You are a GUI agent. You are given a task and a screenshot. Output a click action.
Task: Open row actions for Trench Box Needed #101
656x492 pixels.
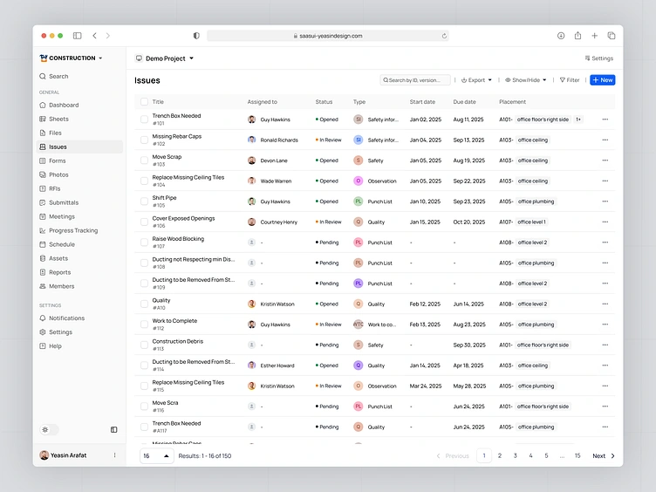(x=605, y=120)
